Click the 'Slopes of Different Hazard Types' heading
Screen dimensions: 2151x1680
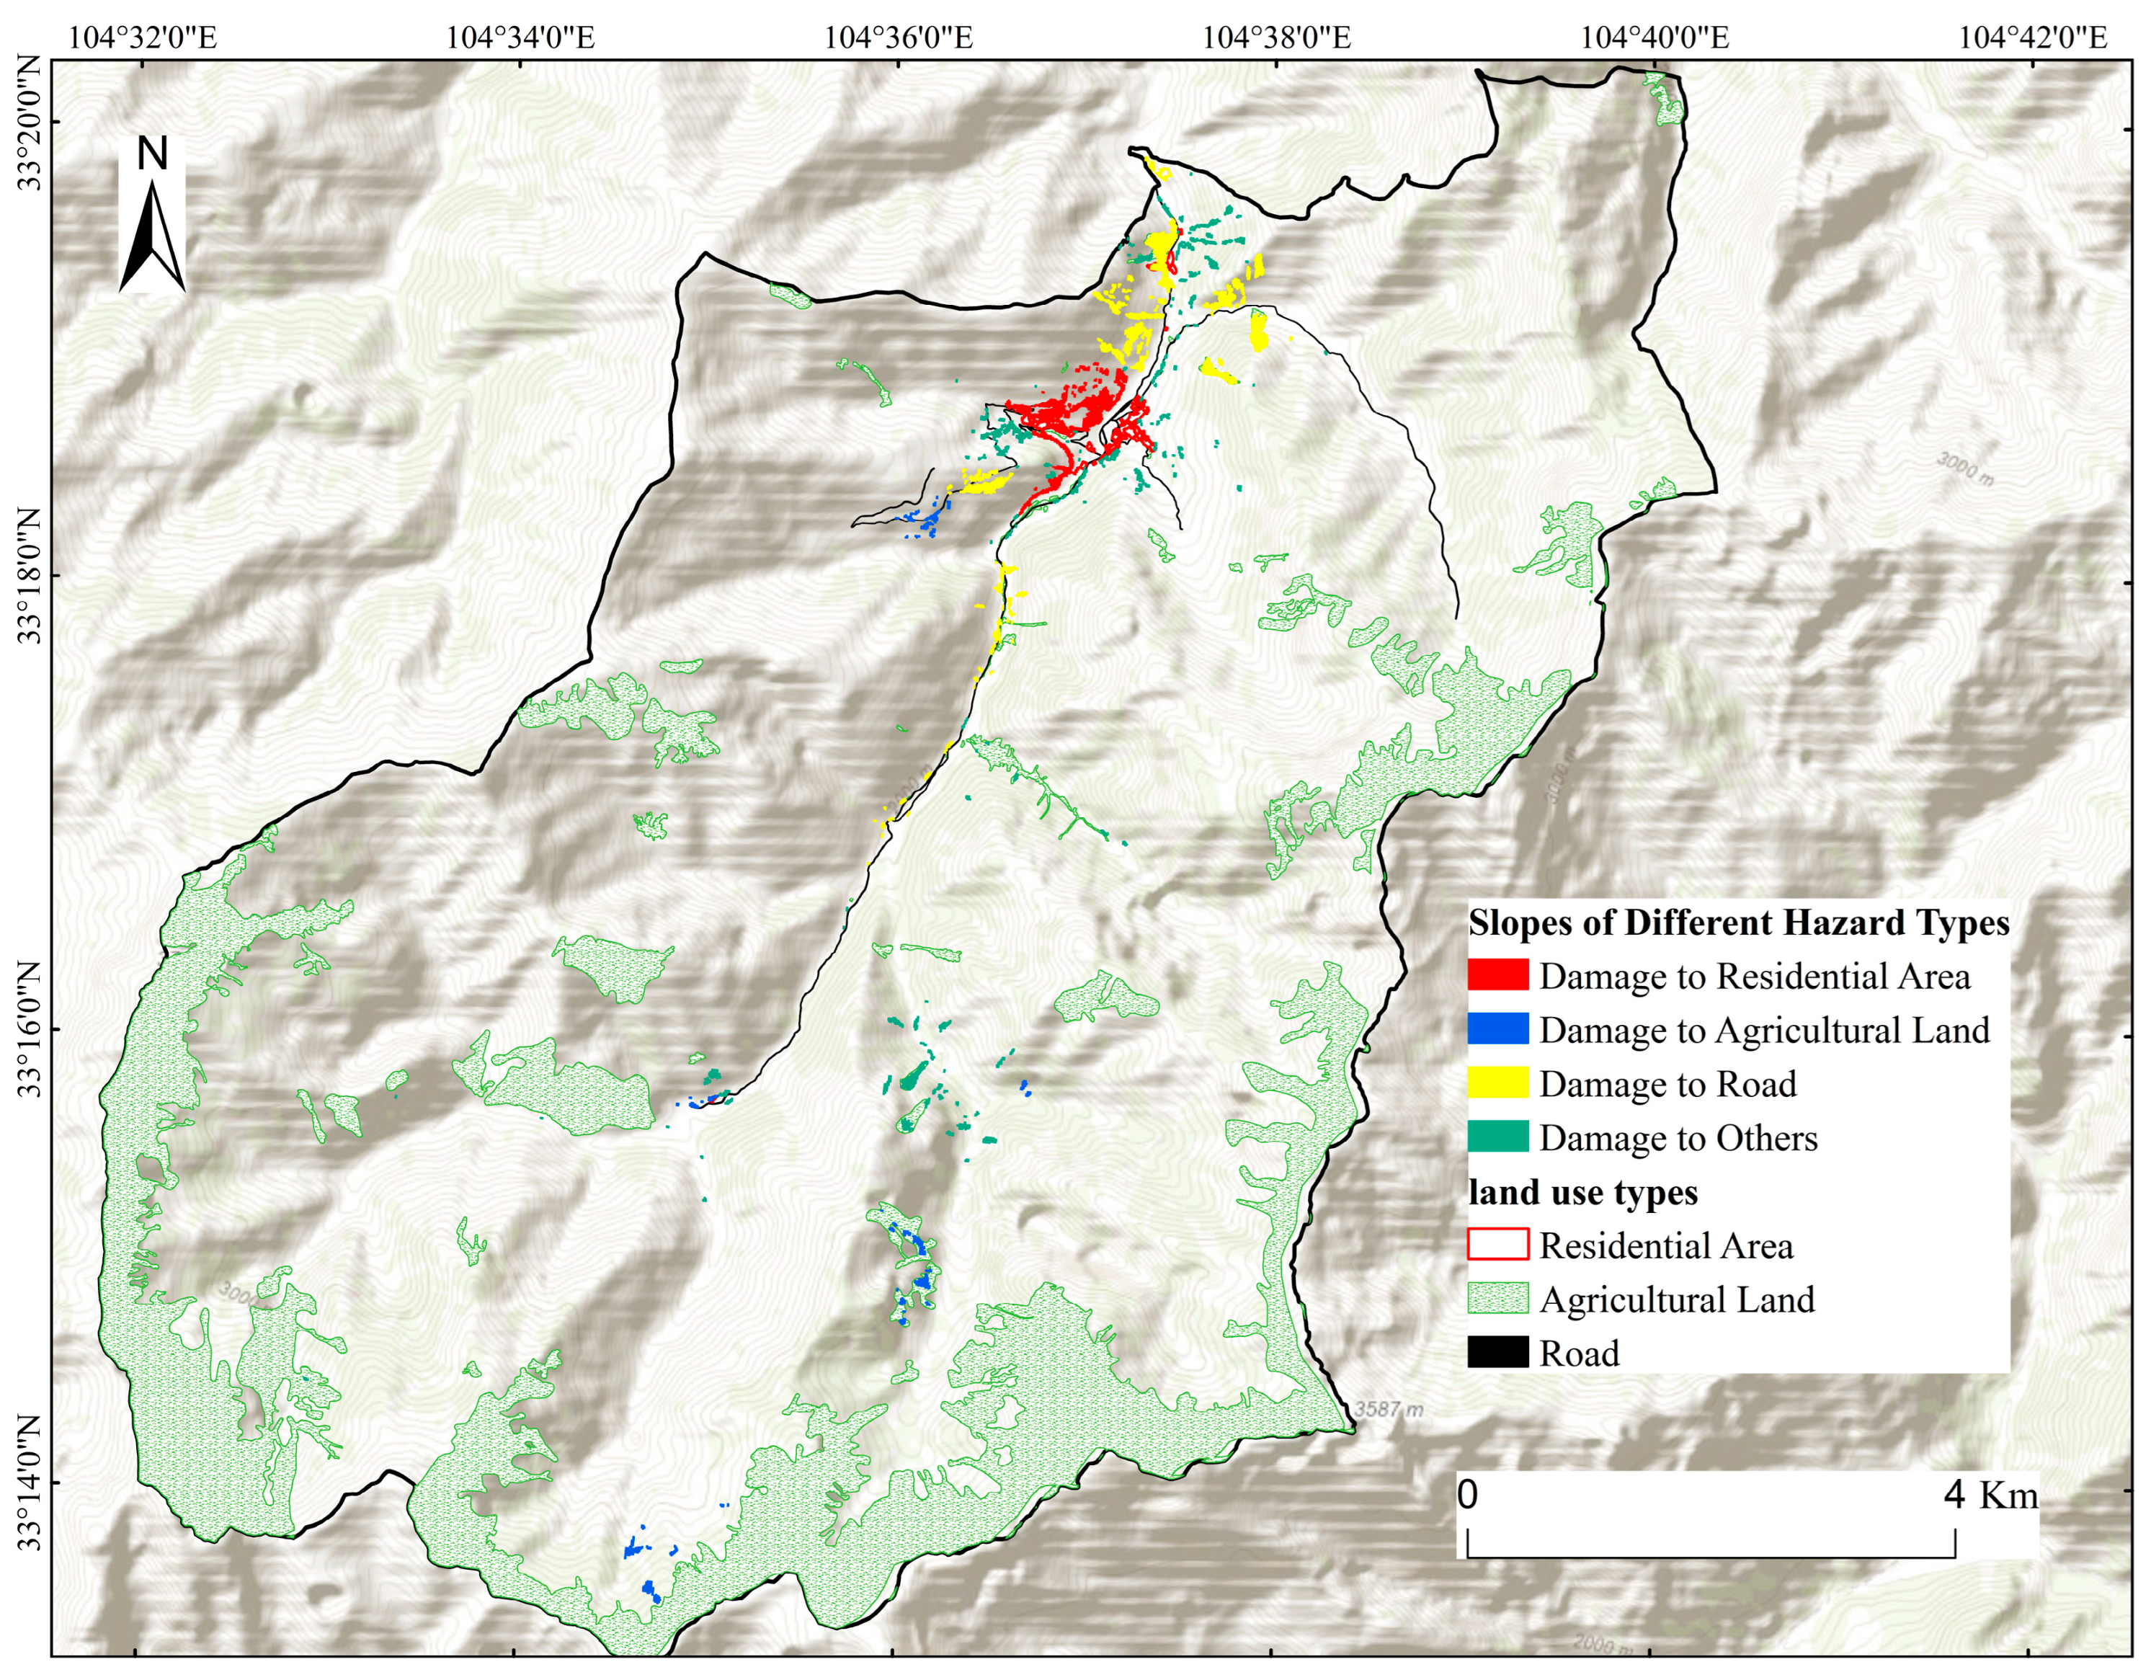click(x=1738, y=923)
